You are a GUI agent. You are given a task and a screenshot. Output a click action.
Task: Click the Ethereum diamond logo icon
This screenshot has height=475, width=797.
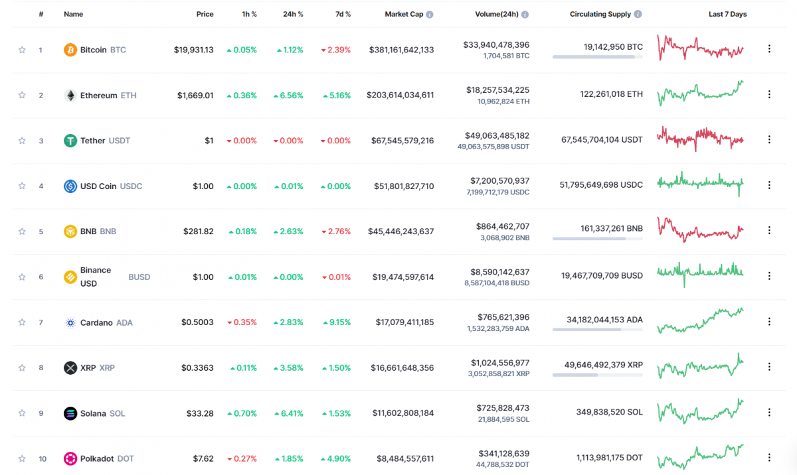pos(70,96)
